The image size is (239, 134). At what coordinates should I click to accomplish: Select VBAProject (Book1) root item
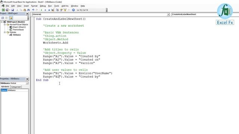tap(16, 22)
